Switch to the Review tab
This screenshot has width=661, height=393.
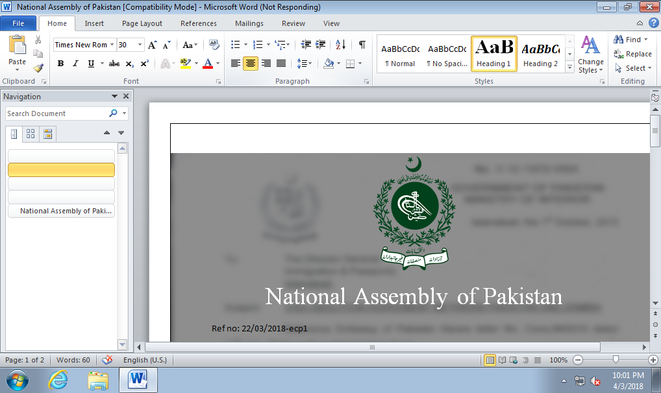pyautogui.click(x=293, y=23)
